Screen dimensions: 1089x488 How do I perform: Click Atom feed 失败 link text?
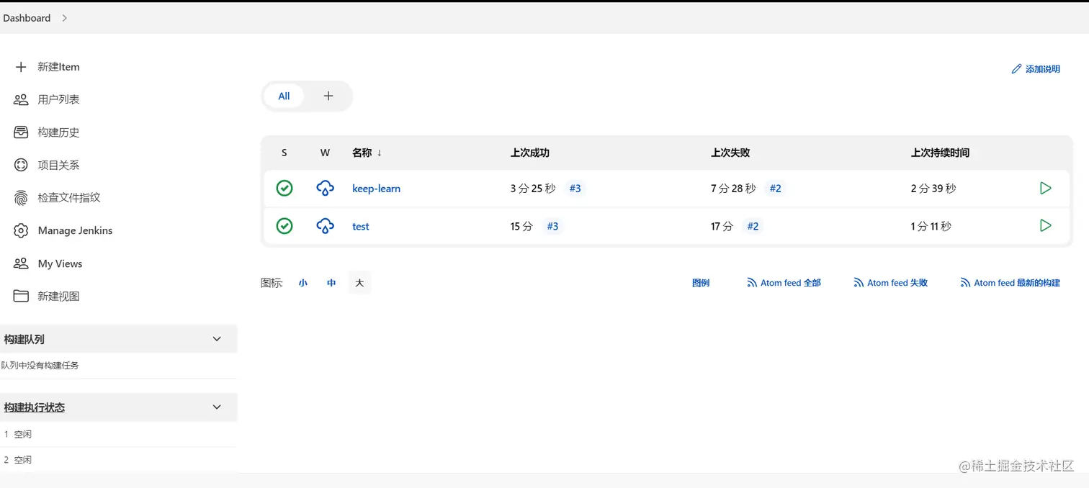[x=897, y=283]
